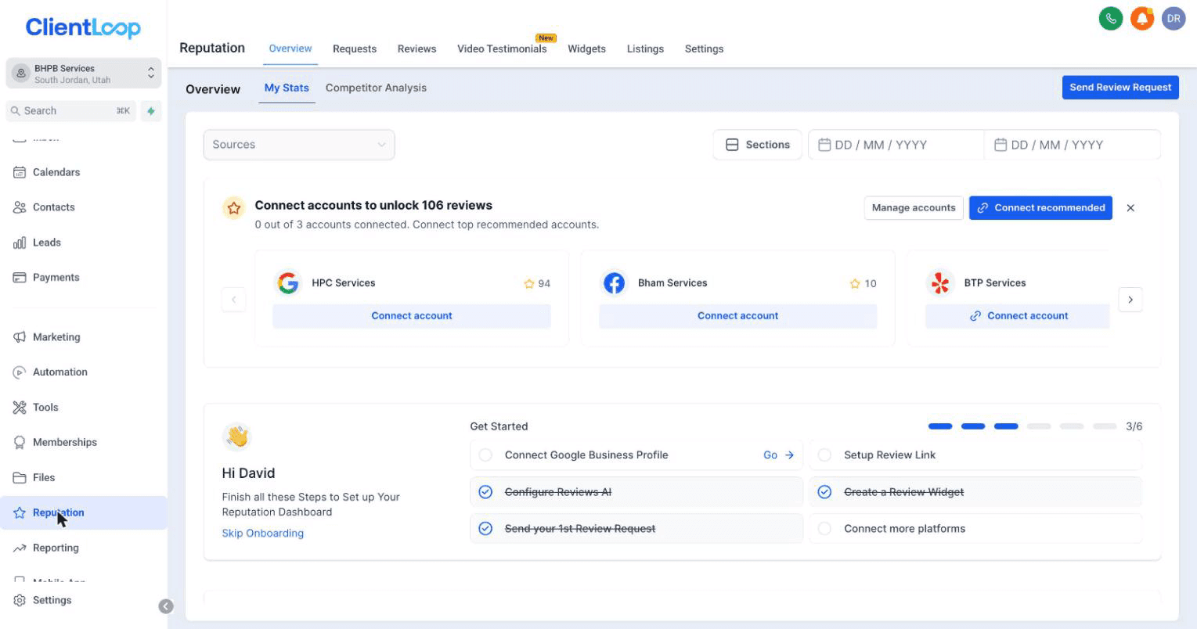
Task: Select Reputation in the sidebar
Action: (84, 512)
